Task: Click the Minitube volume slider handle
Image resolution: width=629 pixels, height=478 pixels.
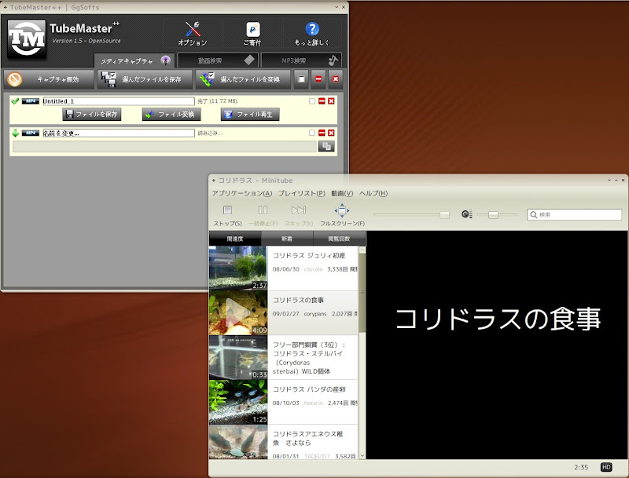Action: [x=494, y=215]
